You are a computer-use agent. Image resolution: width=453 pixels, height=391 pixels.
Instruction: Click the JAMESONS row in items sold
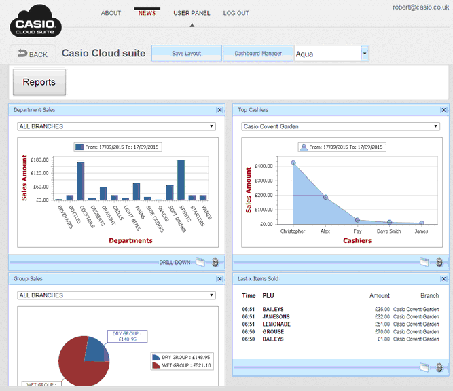point(341,317)
